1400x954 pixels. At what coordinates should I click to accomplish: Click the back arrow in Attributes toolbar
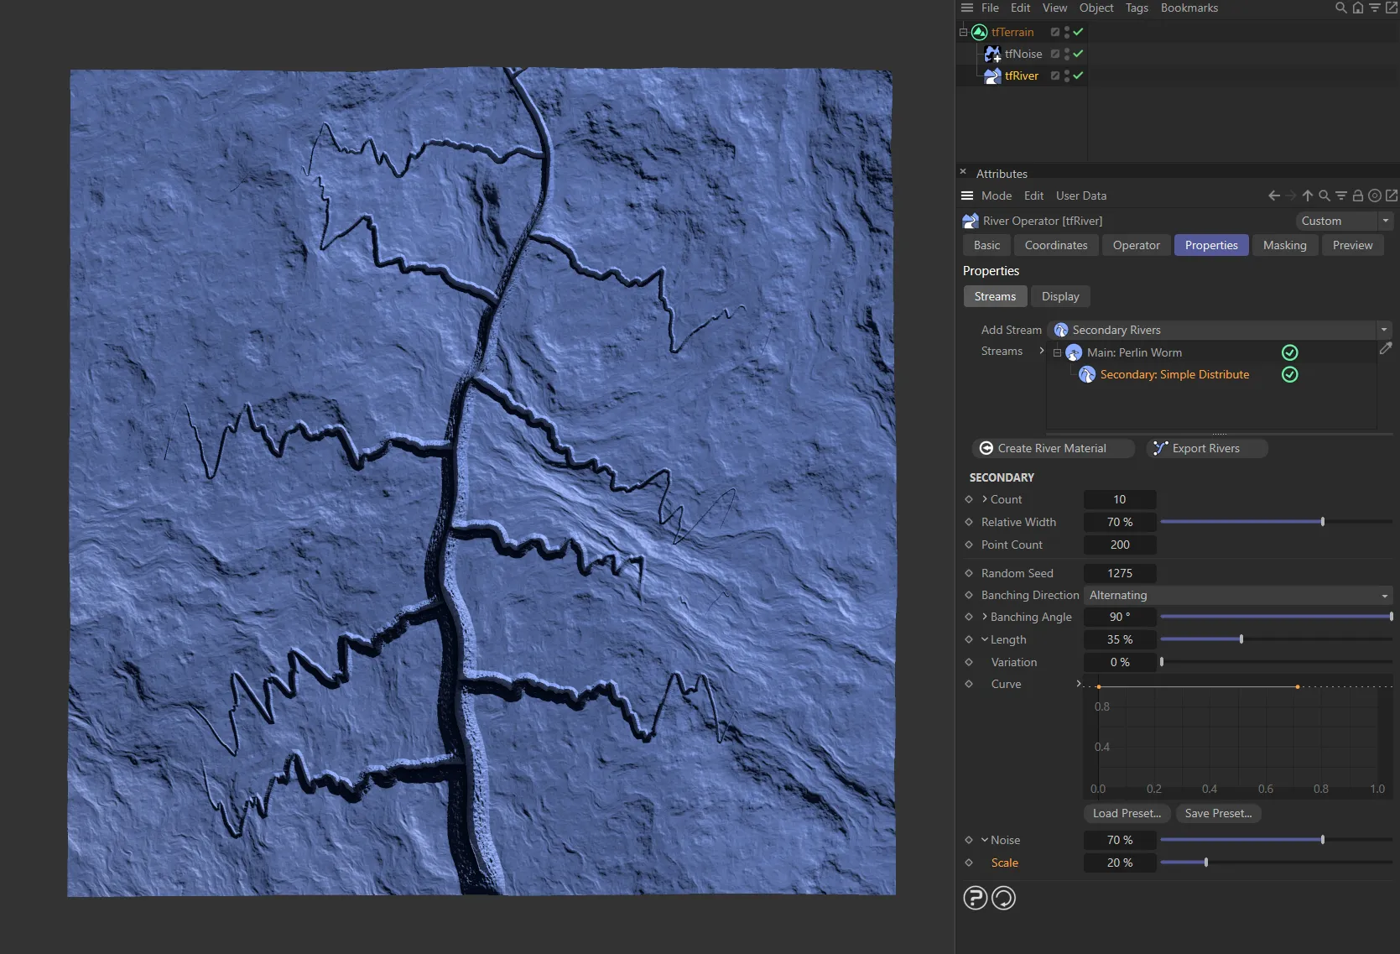click(x=1272, y=195)
